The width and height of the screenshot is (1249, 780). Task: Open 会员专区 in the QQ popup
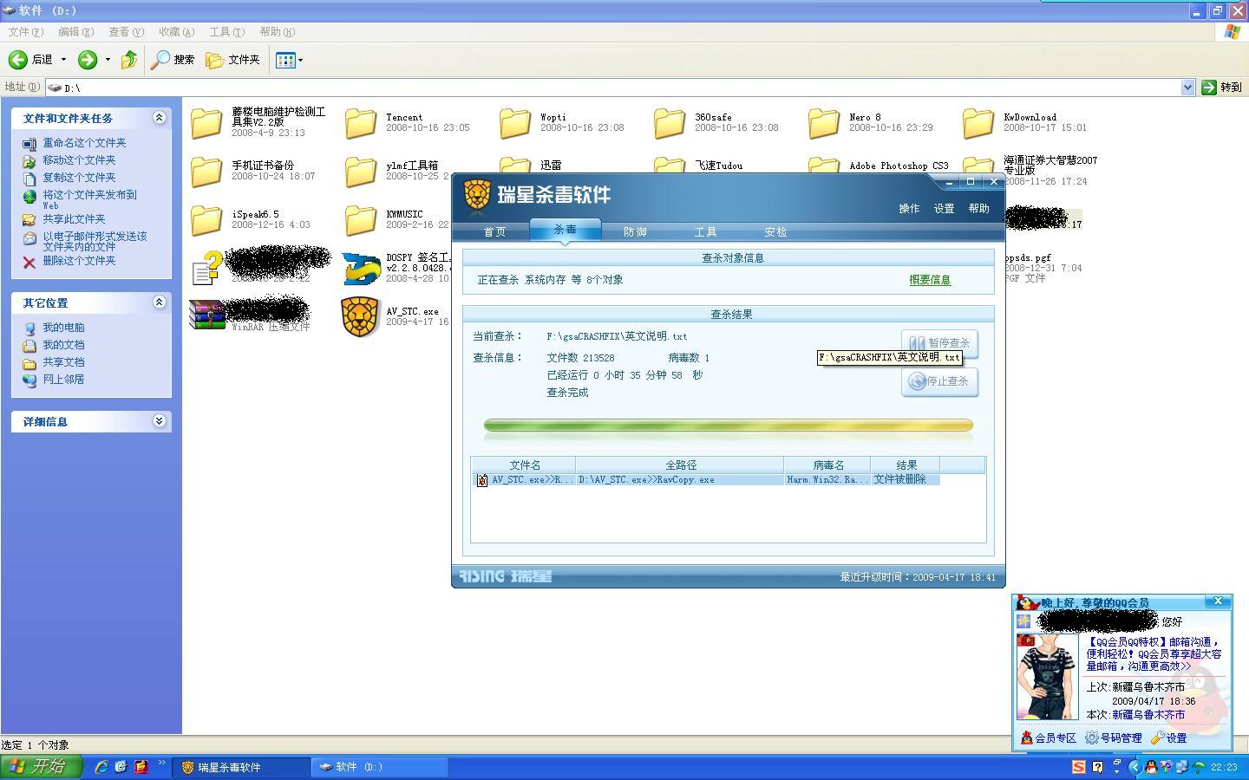coord(1048,738)
